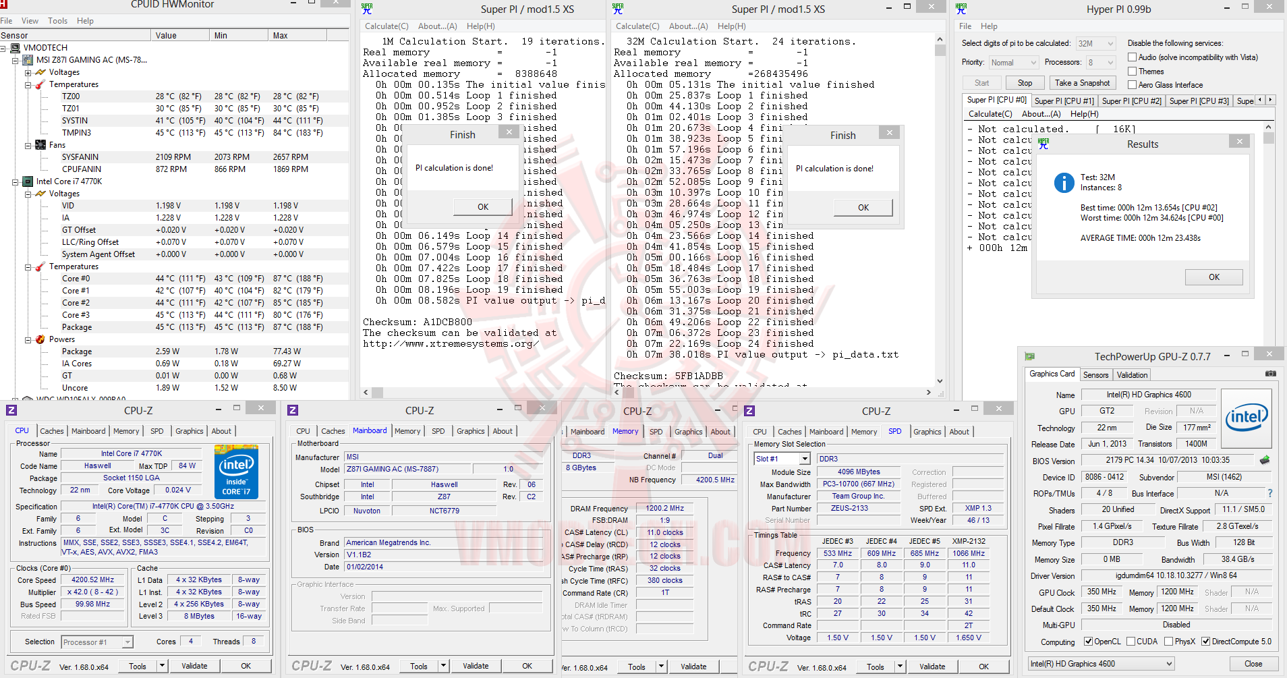Toggle the PhysX checkbox in GPU-Z

pyautogui.click(x=1168, y=642)
